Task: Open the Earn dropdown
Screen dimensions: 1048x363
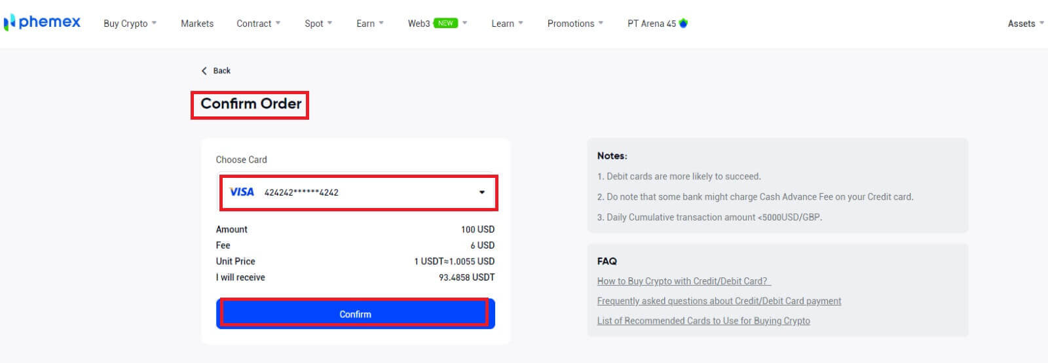Action: tap(369, 24)
